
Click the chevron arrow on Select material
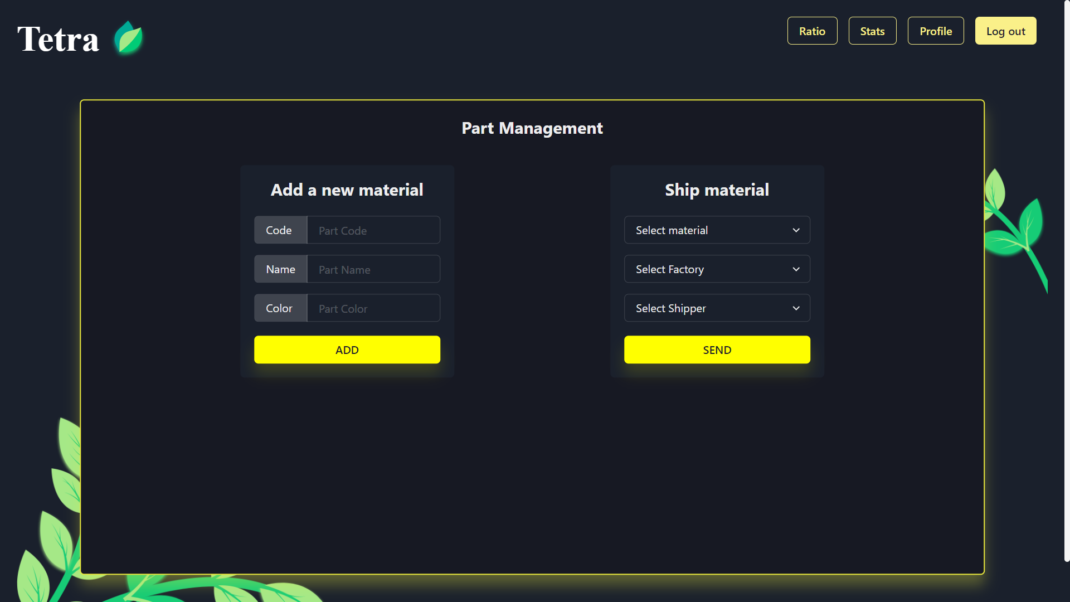[x=796, y=230]
